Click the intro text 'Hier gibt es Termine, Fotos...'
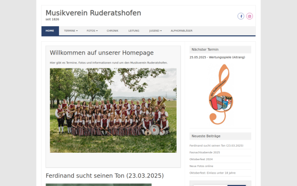The image size is (297, 186). point(109,63)
